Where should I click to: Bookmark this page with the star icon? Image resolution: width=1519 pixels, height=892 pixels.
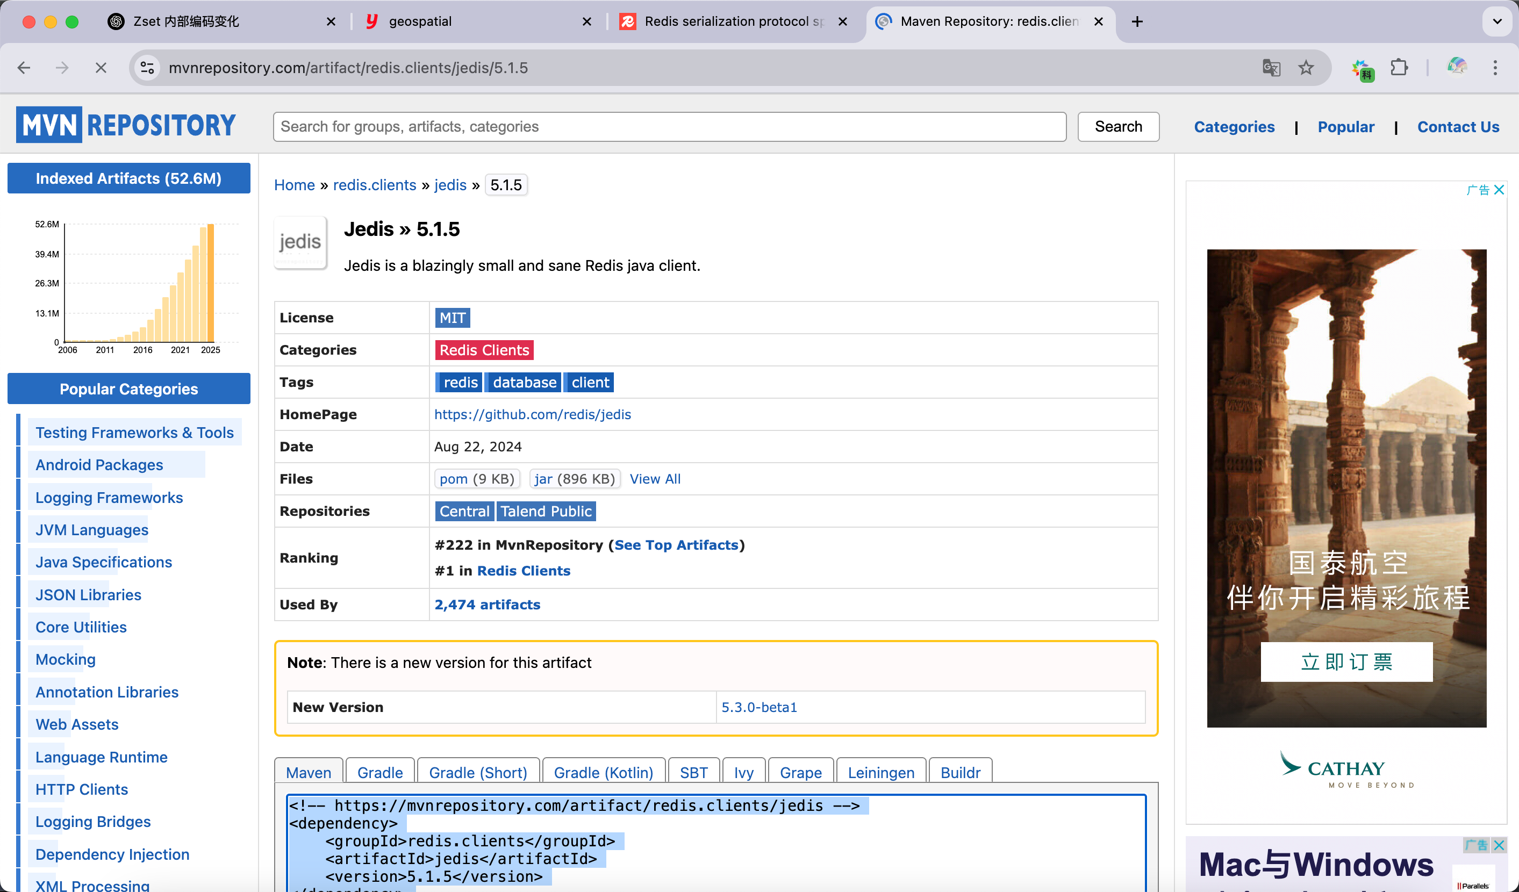point(1306,68)
